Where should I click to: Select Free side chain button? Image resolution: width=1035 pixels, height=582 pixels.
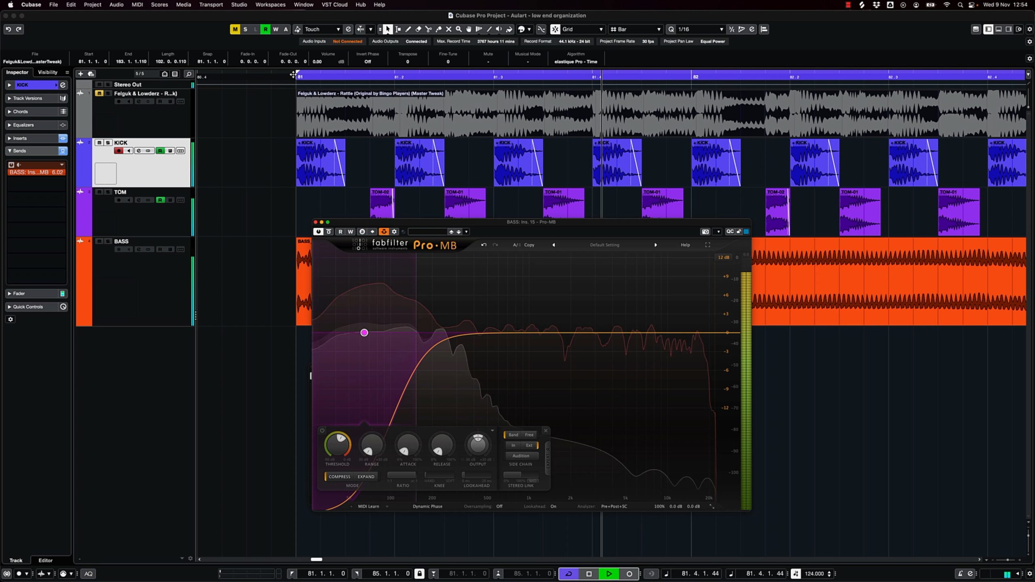pyautogui.click(x=529, y=435)
